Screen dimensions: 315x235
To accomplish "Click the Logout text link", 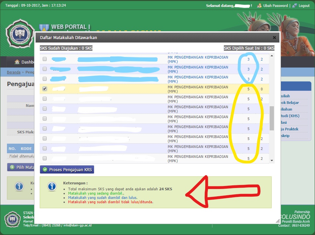I will (304, 6).
